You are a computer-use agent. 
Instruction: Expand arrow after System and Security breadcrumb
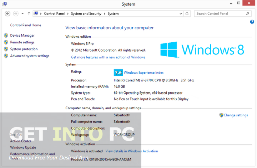click(x=104, y=14)
